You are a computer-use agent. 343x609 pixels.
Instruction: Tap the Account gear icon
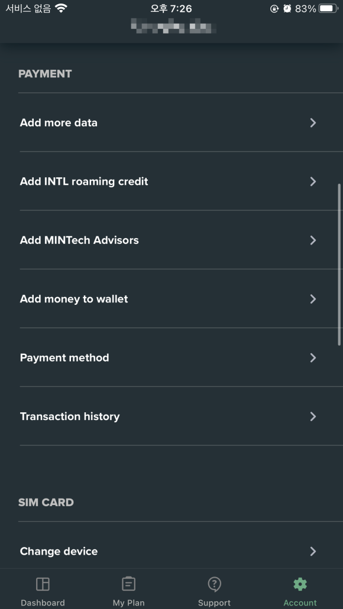[300, 584]
